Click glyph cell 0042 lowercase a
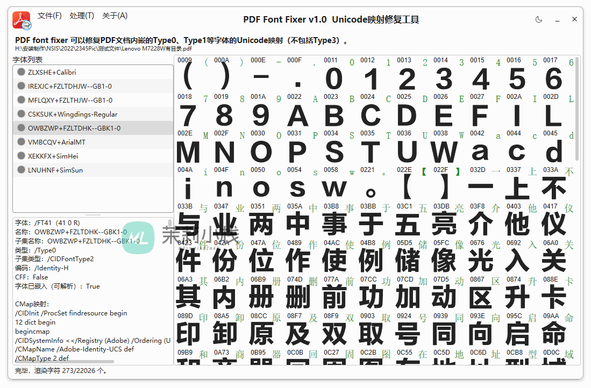The image size is (591, 388). pyautogui.click(x=486, y=147)
